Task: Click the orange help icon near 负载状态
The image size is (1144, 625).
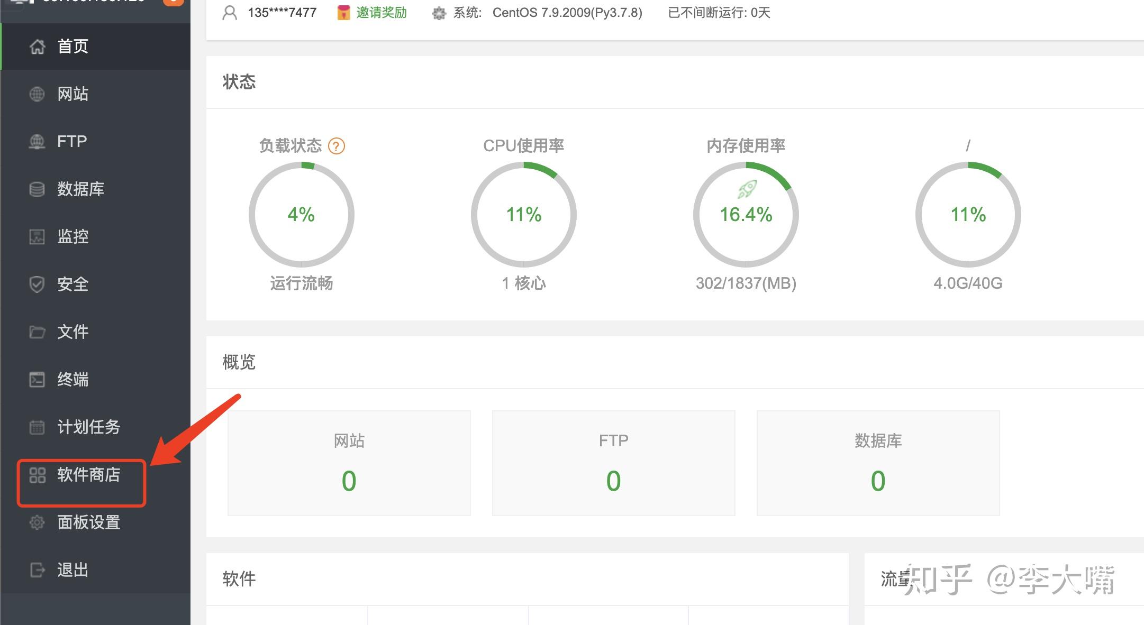Action: pos(337,146)
